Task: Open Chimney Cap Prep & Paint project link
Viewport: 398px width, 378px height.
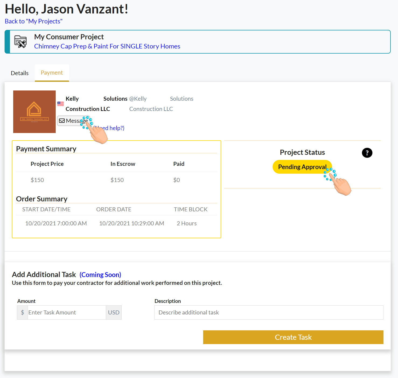Action: tap(107, 46)
